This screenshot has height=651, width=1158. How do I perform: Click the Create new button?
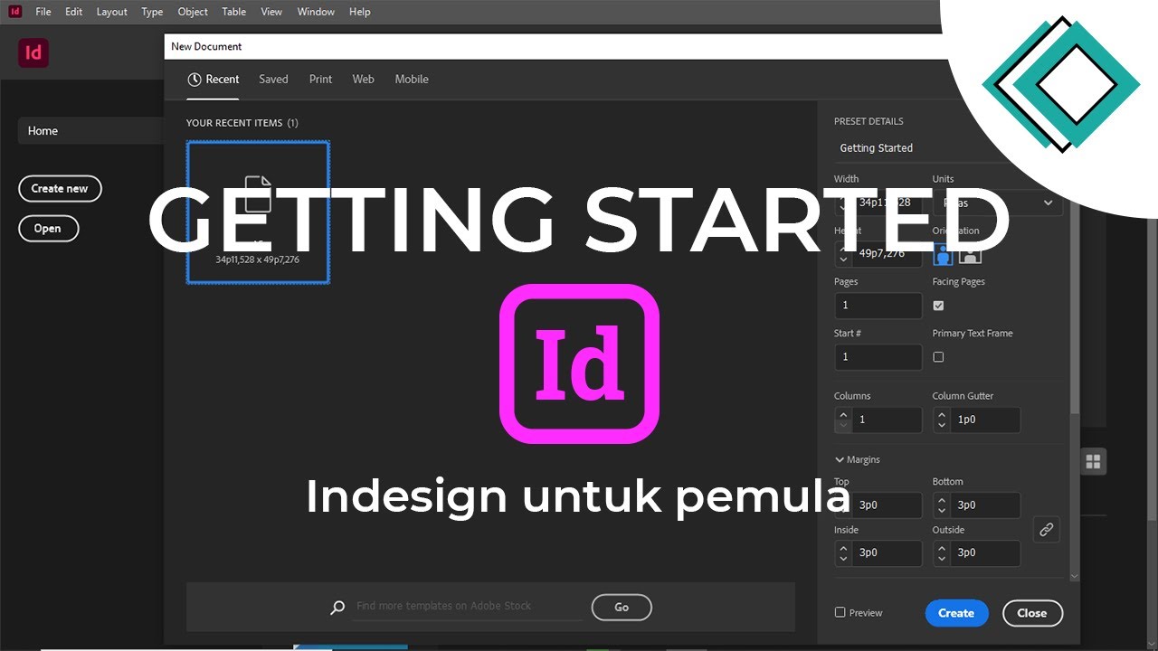click(60, 189)
